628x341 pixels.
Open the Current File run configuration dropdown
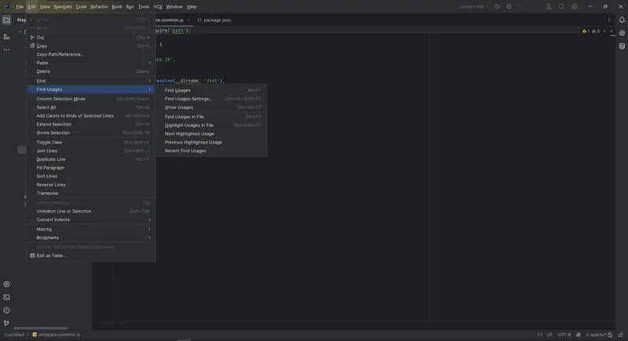point(474,6)
